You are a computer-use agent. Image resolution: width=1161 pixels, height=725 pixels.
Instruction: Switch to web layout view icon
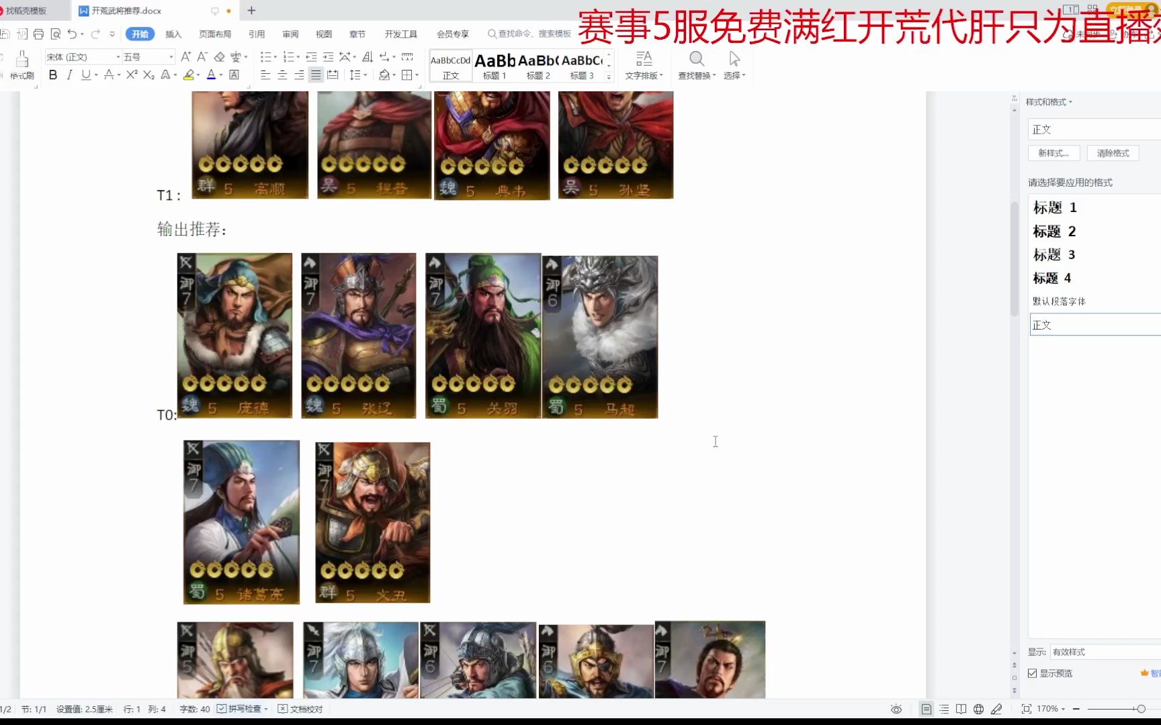coord(979,709)
